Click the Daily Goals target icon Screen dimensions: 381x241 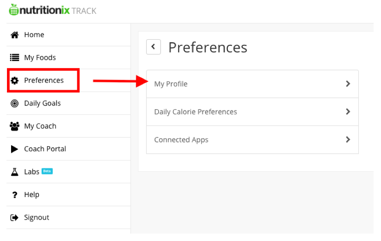click(x=14, y=104)
